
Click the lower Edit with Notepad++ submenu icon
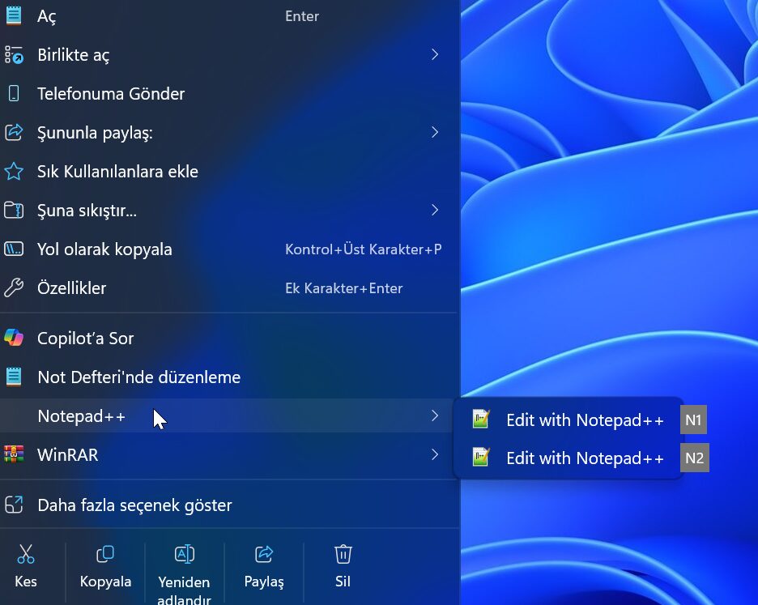point(481,458)
